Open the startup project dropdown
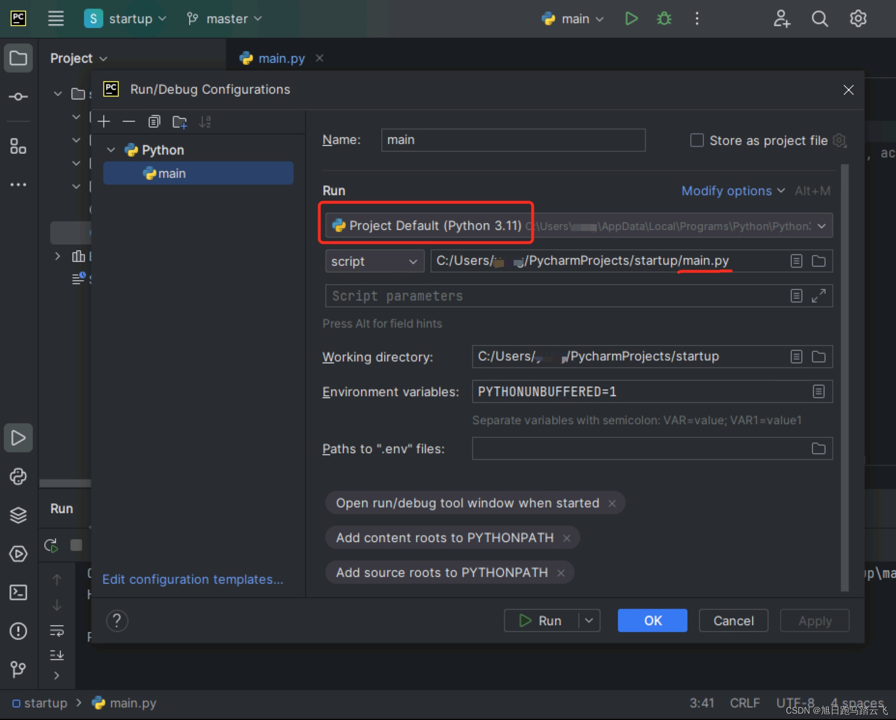 (x=125, y=19)
